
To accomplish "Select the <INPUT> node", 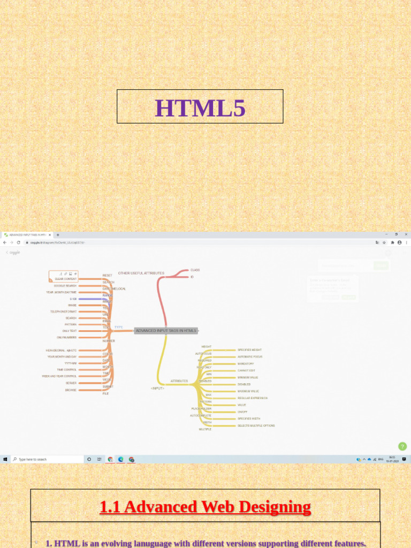I will 157,389.
